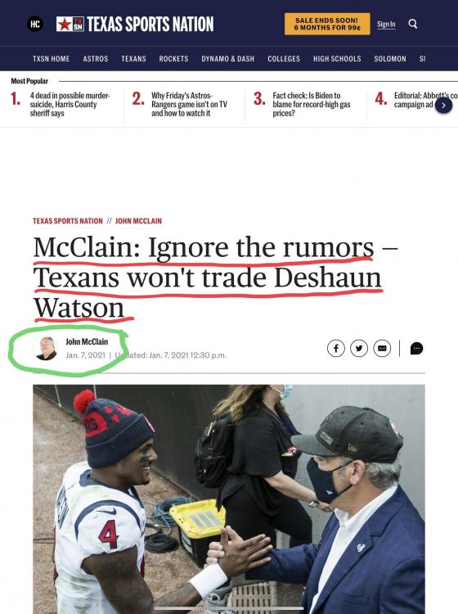Open the TXSN Home menu item

point(51,59)
